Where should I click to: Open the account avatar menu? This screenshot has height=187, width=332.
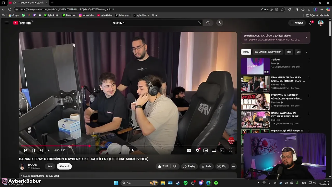pos(321,23)
